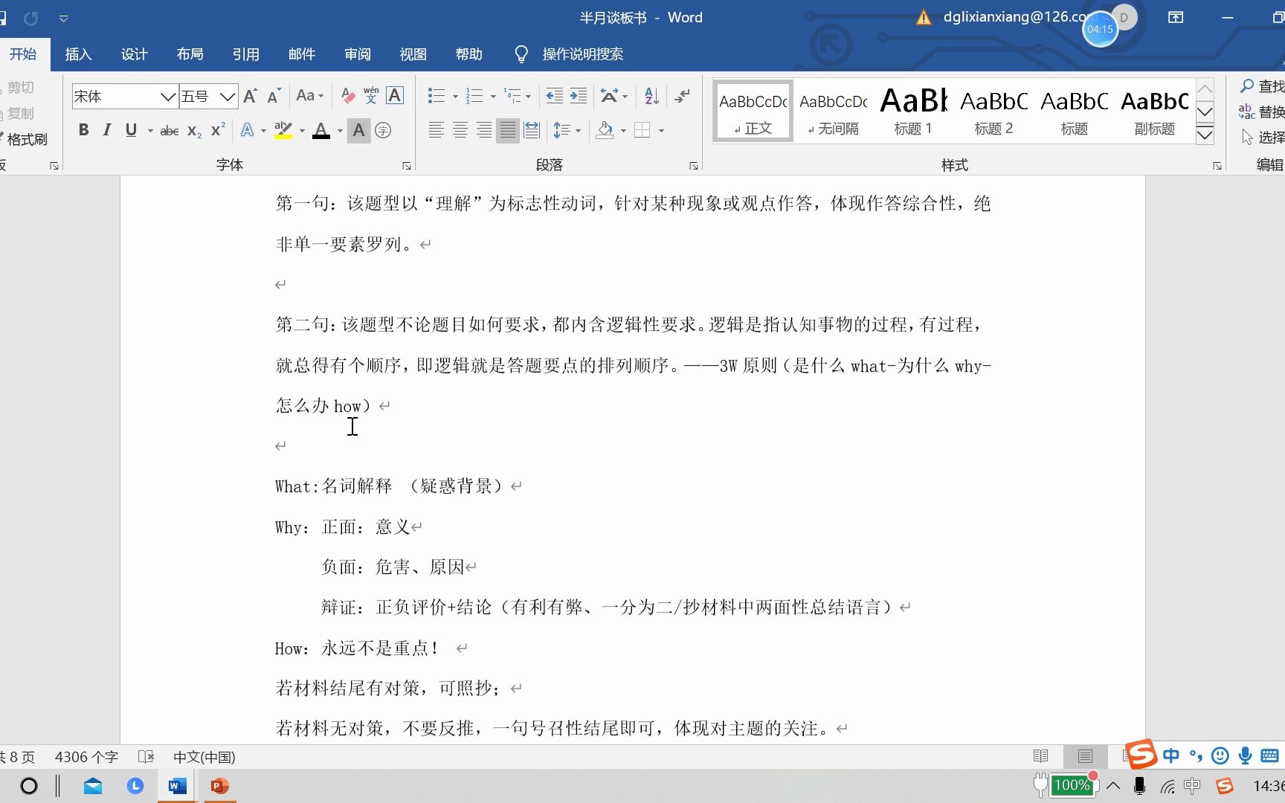
Task: Open paragraph dialog launcher
Action: coord(693,166)
